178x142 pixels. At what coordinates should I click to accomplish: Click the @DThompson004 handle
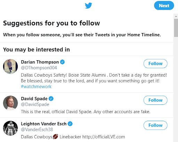click(x=39, y=68)
